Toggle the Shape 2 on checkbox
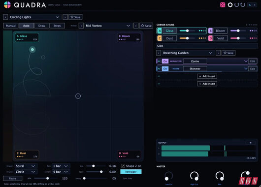The image size is (261, 187). click(x=123, y=166)
